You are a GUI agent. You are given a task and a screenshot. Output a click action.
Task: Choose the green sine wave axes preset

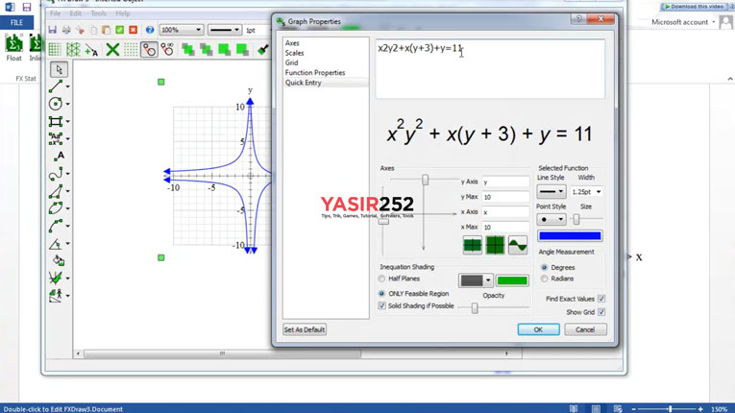click(x=518, y=245)
